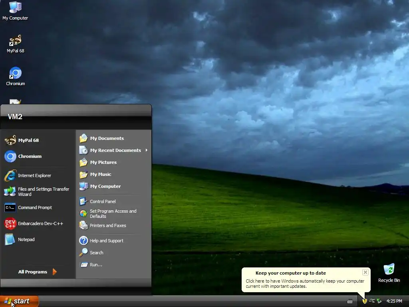The image size is (409, 307).
Task: Open My Pictures folder
Action: [x=113, y=162]
